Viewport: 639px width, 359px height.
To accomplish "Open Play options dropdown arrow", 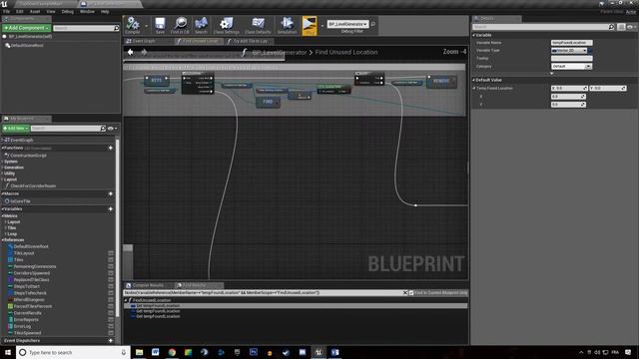I will tap(321, 26).
